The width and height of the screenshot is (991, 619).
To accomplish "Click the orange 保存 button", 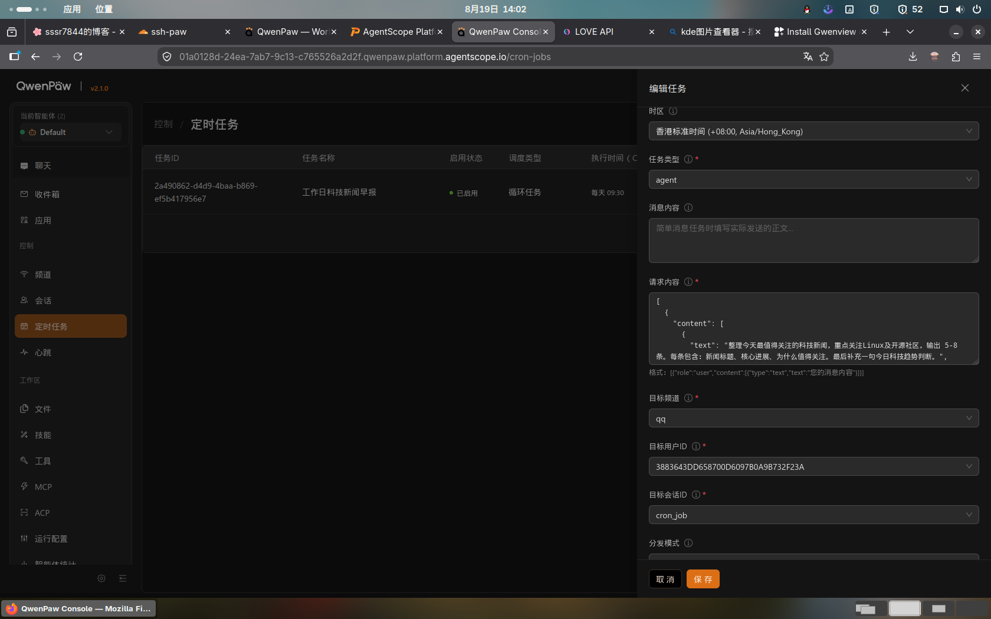I will [703, 579].
